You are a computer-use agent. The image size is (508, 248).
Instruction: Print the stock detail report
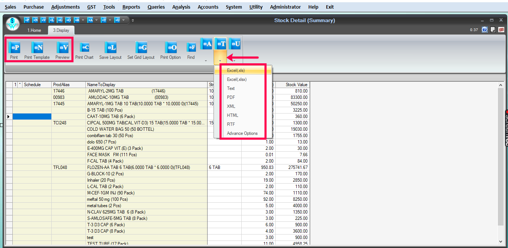[14, 50]
